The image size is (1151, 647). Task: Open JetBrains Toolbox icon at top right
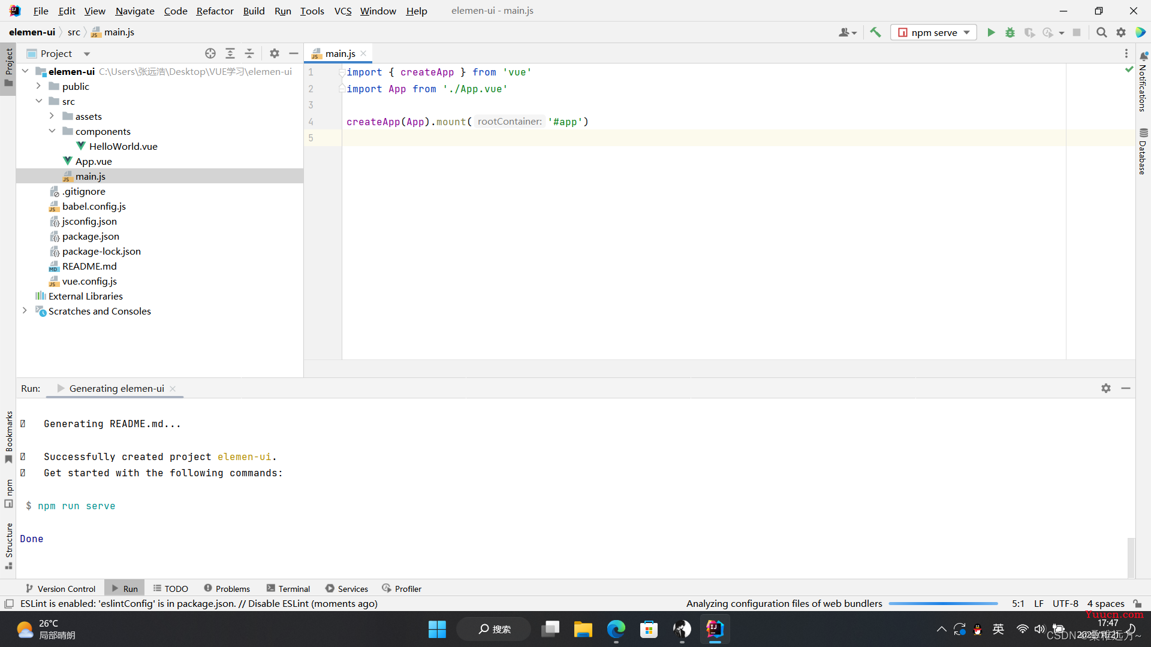tap(1141, 32)
